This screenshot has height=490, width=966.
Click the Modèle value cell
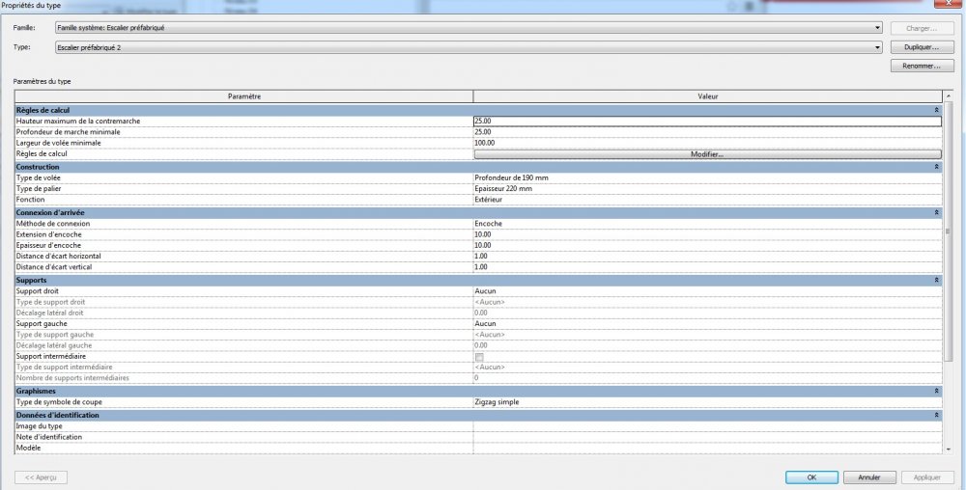pos(707,449)
